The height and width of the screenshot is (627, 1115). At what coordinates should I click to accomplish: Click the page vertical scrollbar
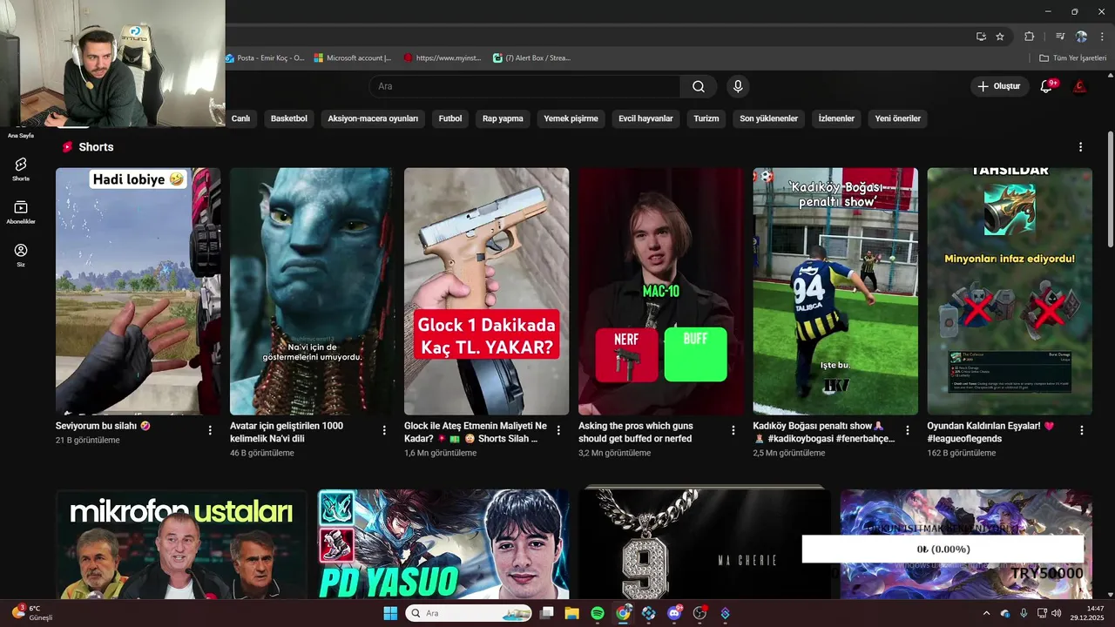point(1111,188)
